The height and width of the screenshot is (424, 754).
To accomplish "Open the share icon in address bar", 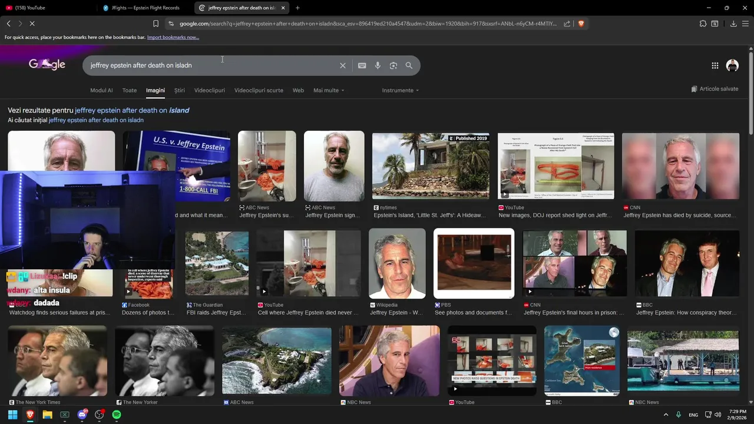I will click(x=567, y=24).
